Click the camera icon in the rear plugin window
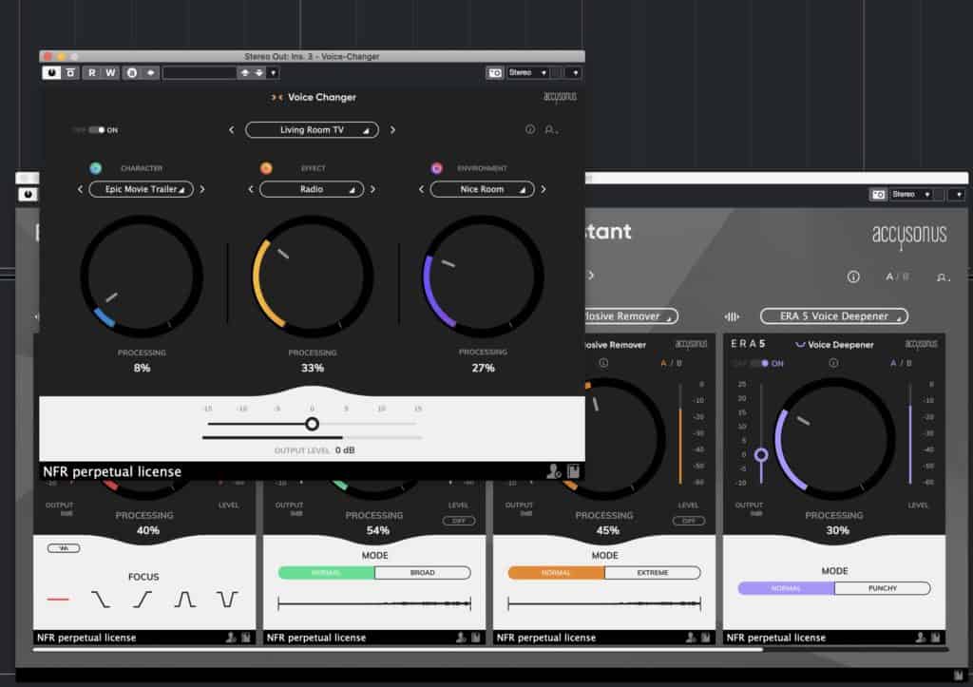 pyautogui.click(x=879, y=195)
